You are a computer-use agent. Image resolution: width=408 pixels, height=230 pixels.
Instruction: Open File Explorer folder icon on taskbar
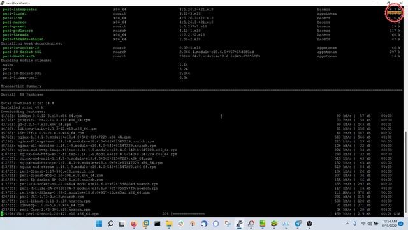pos(169,224)
